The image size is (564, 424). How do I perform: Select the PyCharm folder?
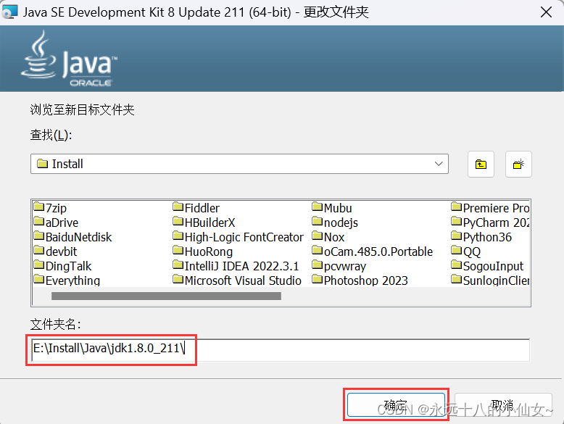490,223
